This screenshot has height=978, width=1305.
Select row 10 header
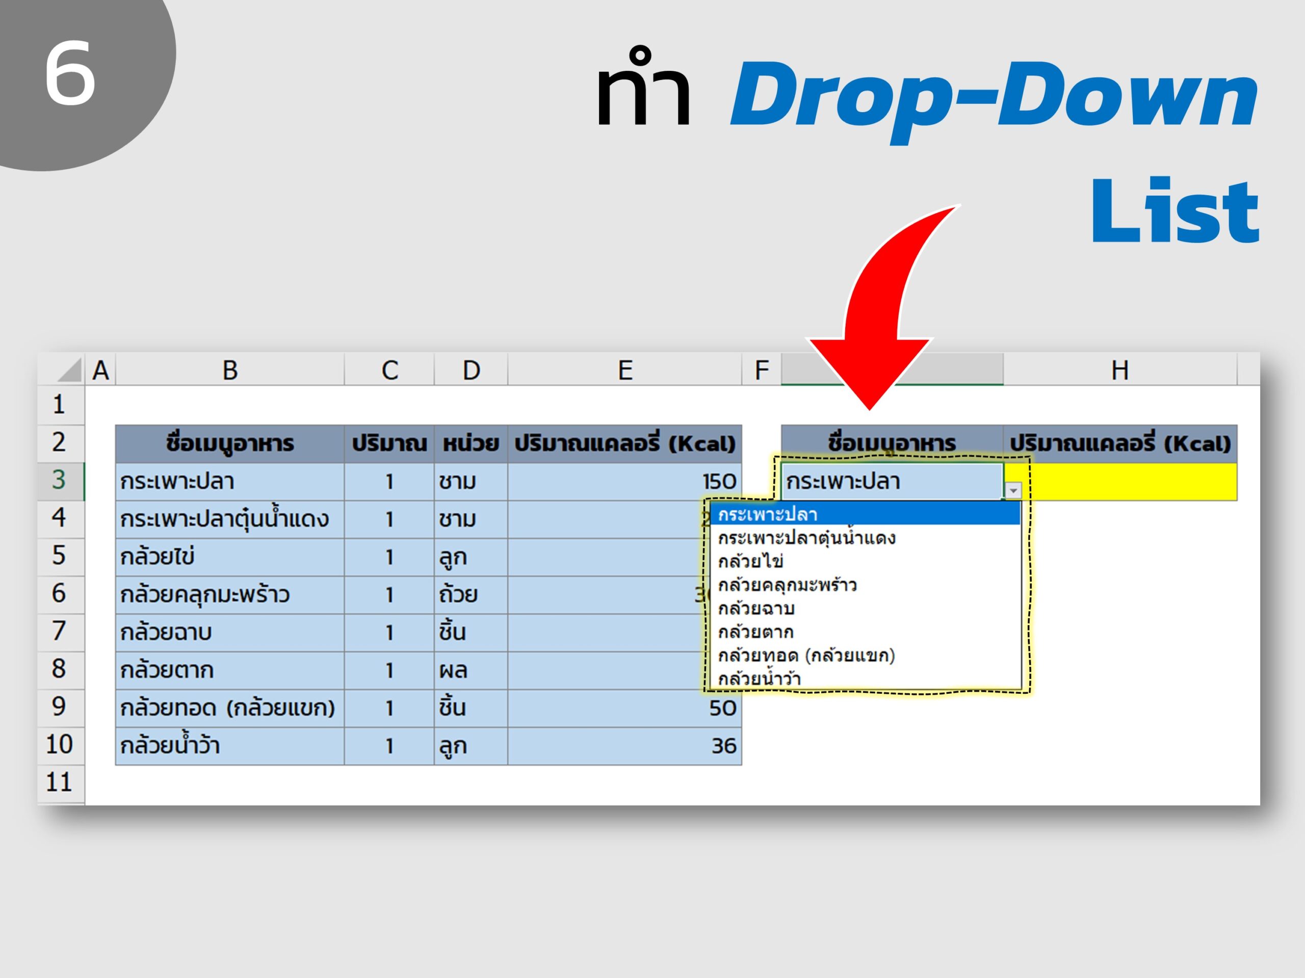[60, 745]
